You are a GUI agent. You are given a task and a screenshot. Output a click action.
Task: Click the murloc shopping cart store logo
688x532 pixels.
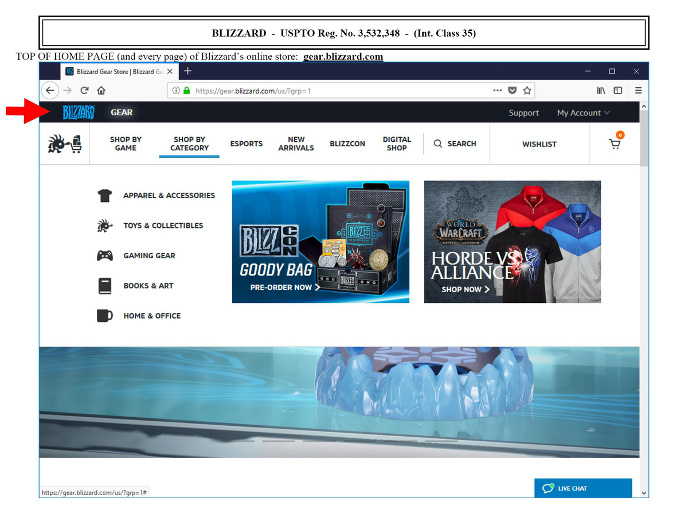[64, 144]
